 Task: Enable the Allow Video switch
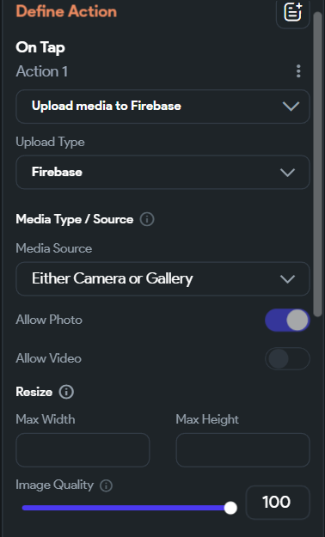coord(287,358)
